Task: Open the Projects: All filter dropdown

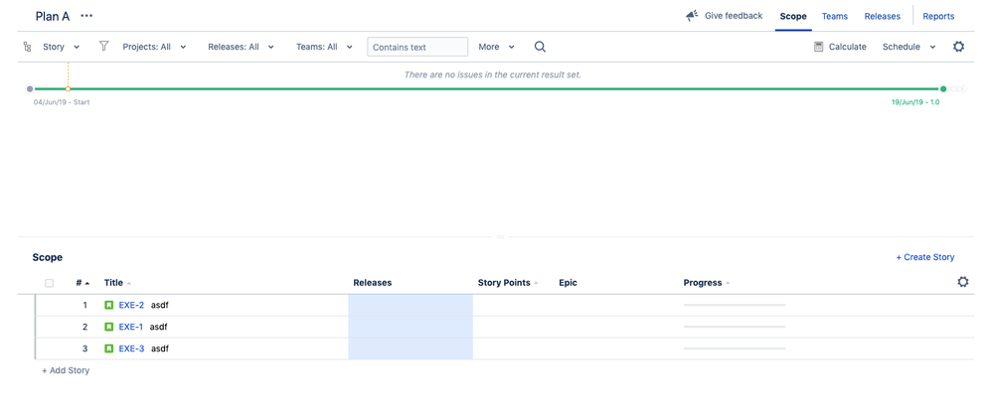Action: point(154,47)
